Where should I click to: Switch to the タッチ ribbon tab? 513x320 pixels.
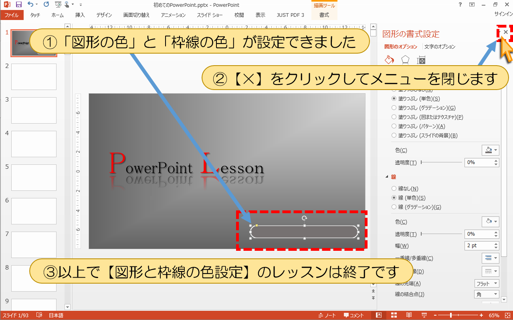point(35,15)
